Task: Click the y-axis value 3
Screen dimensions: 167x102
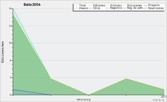Action: click(x=11, y=77)
